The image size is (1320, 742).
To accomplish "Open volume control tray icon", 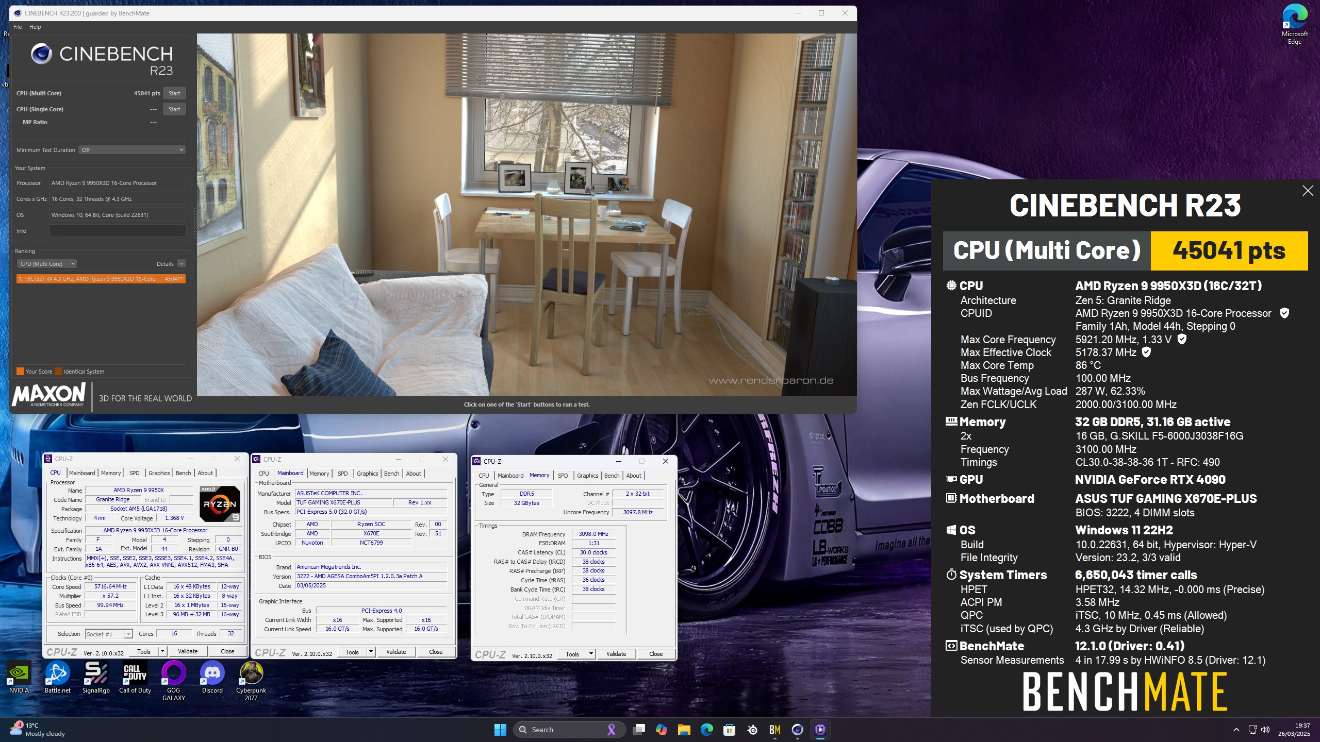I will pyautogui.click(x=1265, y=730).
